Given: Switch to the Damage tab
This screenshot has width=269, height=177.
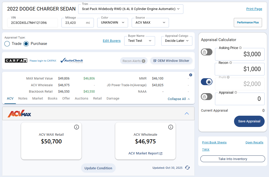Looking at the screenshot, I should coord(113,99).
